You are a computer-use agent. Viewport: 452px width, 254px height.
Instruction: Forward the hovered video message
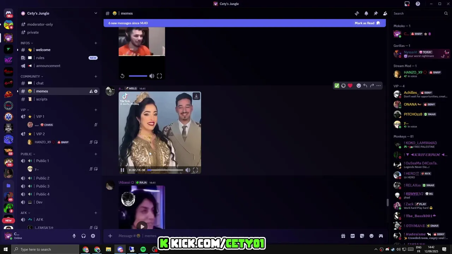tap(372, 86)
